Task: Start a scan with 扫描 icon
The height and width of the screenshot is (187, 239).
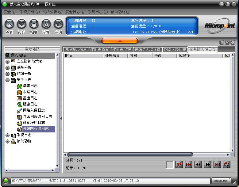Action: [x=34, y=24]
